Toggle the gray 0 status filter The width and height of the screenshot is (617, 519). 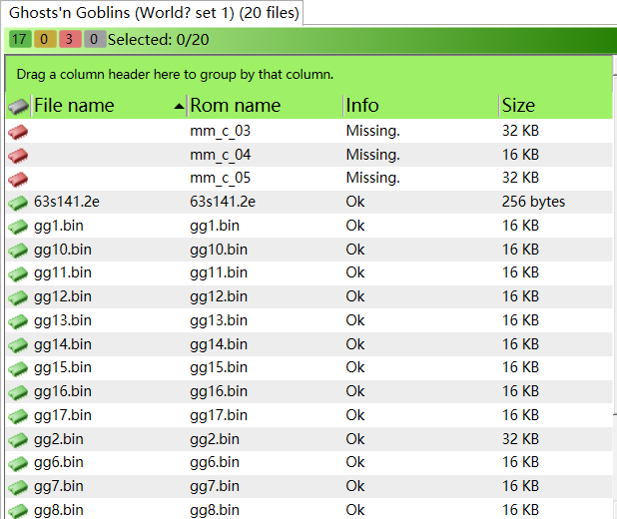(94, 40)
